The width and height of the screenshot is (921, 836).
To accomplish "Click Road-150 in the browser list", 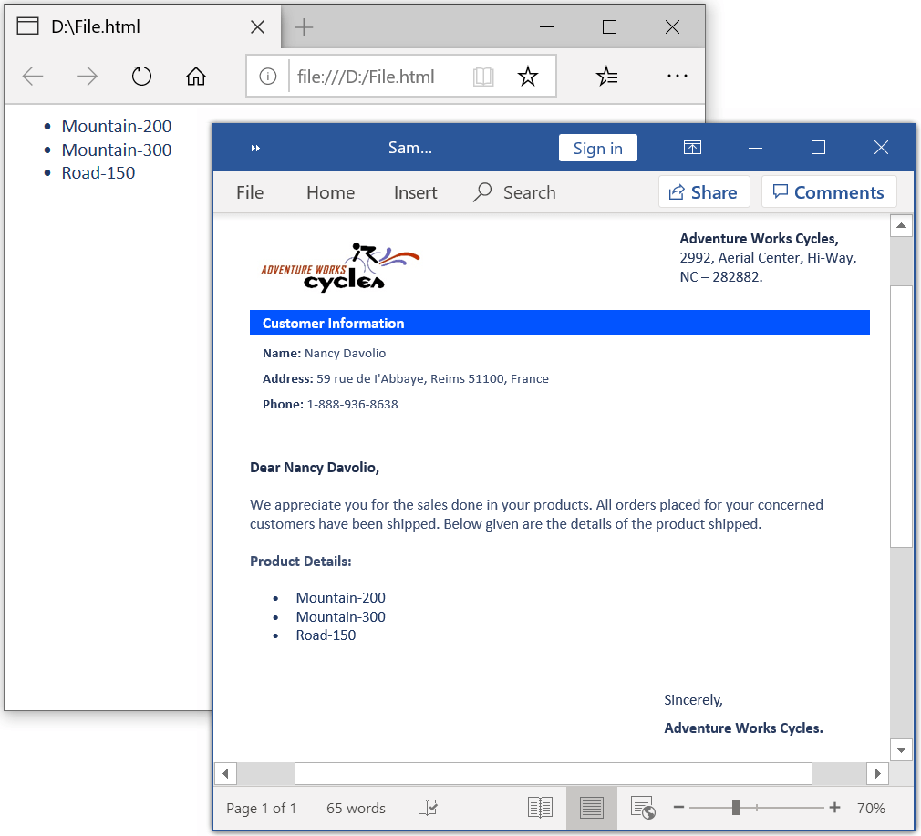I will 98,173.
